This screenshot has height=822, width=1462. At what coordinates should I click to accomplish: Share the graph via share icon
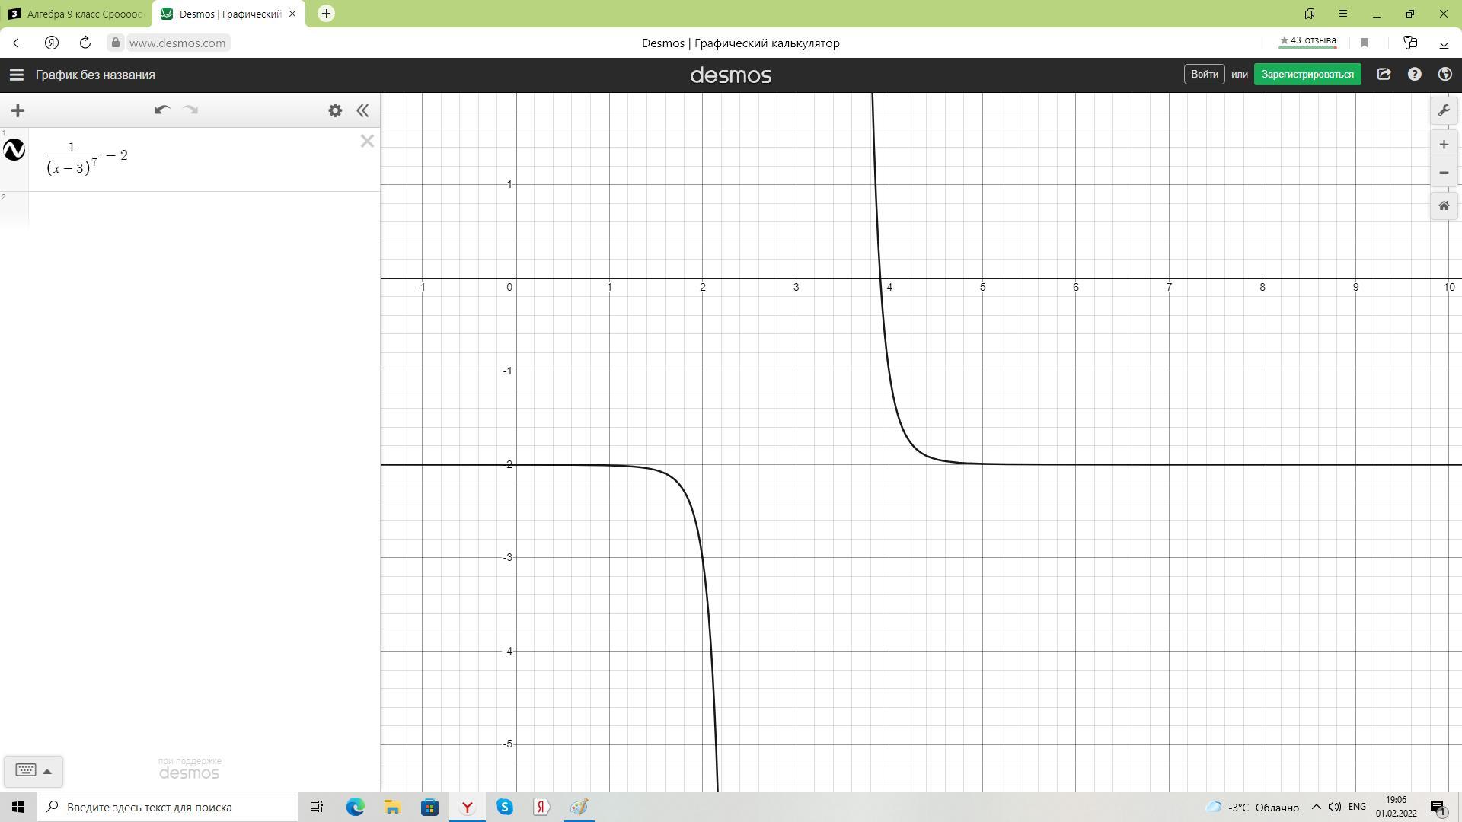click(x=1384, y=75)
